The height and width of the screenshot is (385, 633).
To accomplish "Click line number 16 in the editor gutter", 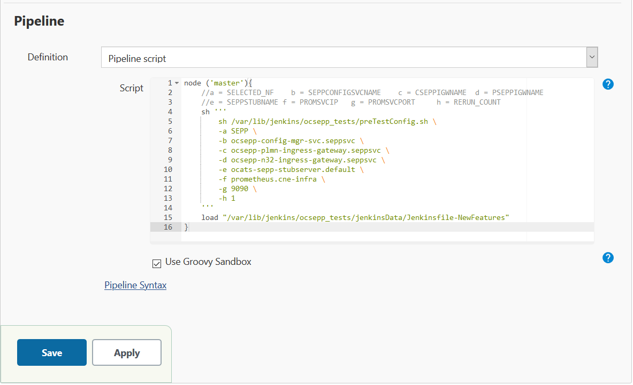I will pyautogui.click(x=168, y=227).
